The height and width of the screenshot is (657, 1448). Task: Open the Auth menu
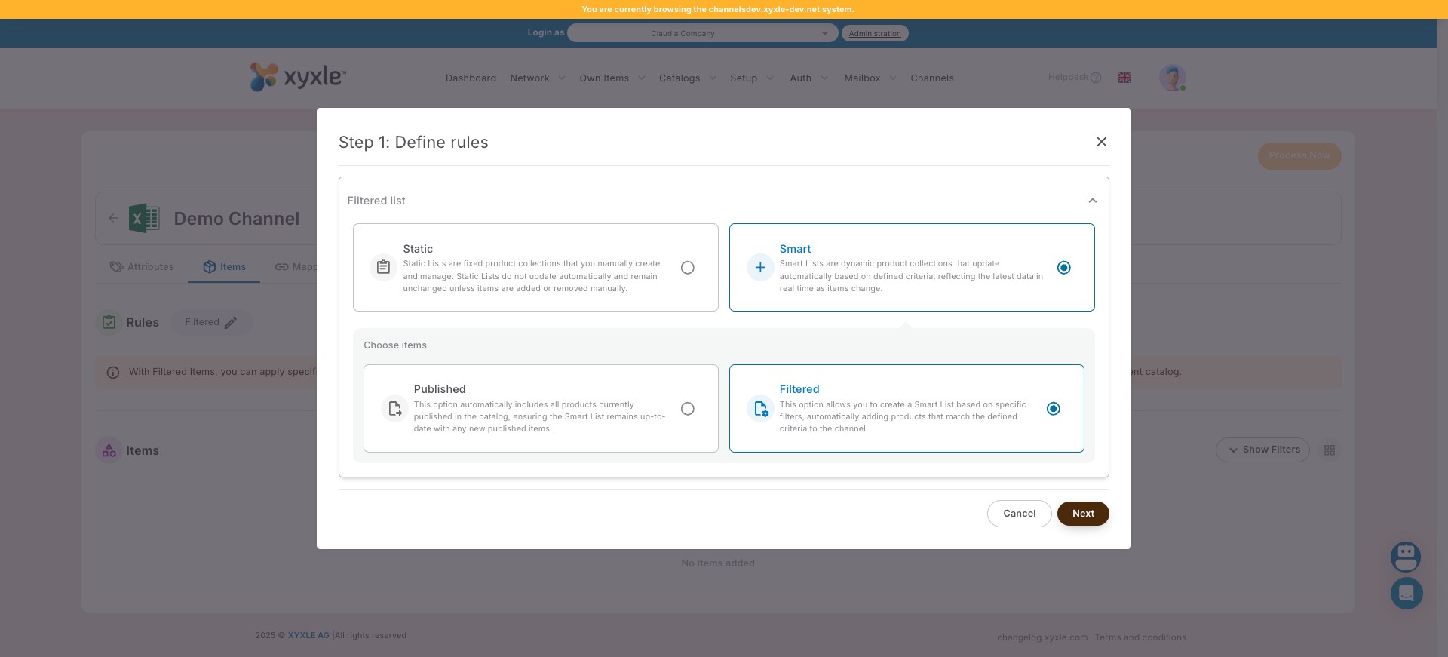800,78
